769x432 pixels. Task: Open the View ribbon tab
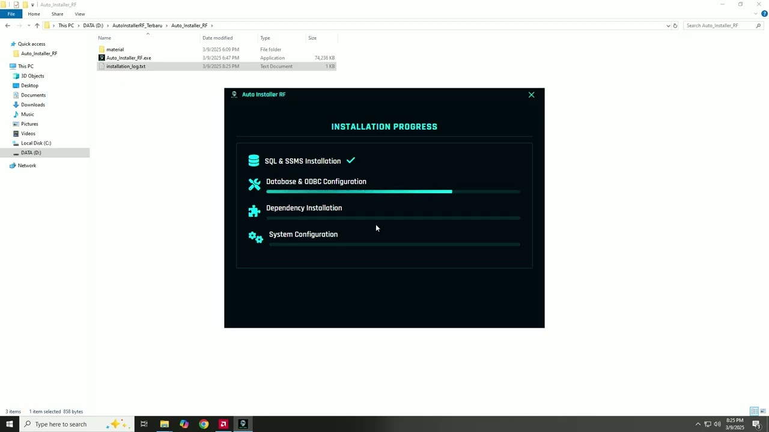click(80, 14)
